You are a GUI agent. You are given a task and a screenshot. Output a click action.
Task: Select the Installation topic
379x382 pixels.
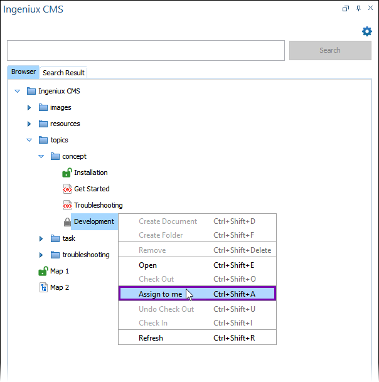[x=90, y=172]
